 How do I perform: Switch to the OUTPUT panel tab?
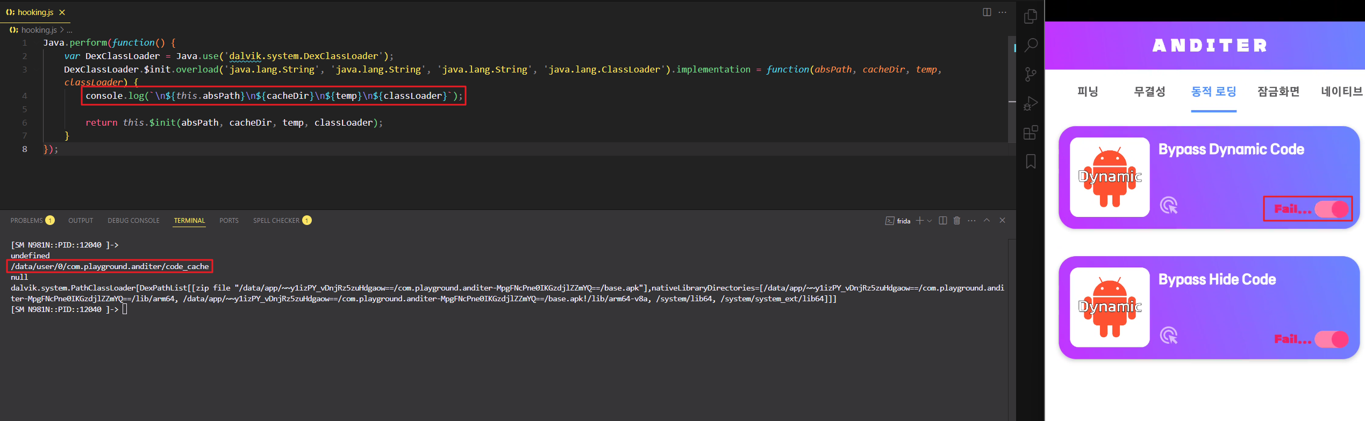pyautogui.click(x=81, y=221)
